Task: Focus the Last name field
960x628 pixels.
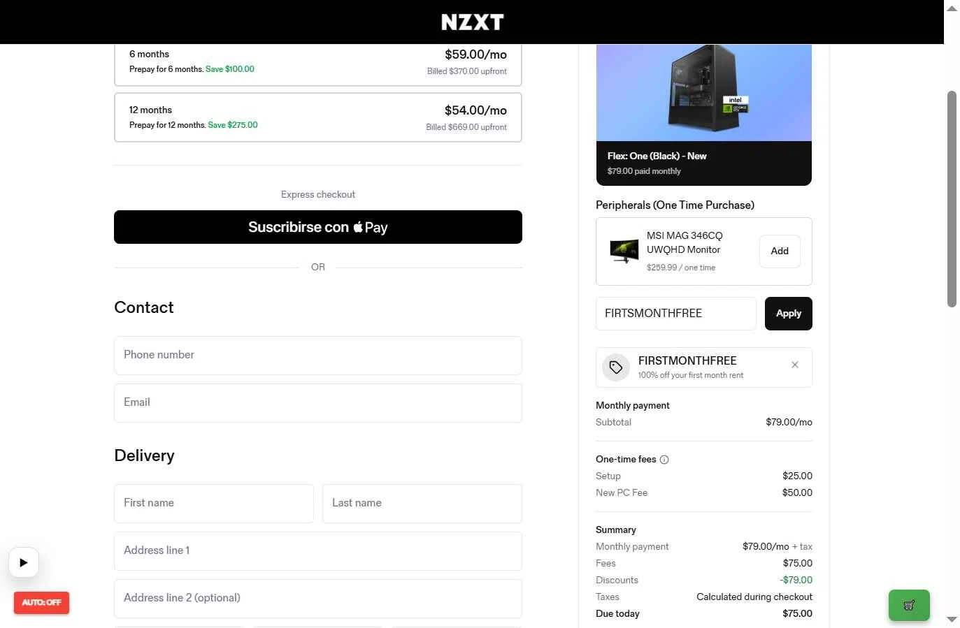Action: tap(422, 504)
